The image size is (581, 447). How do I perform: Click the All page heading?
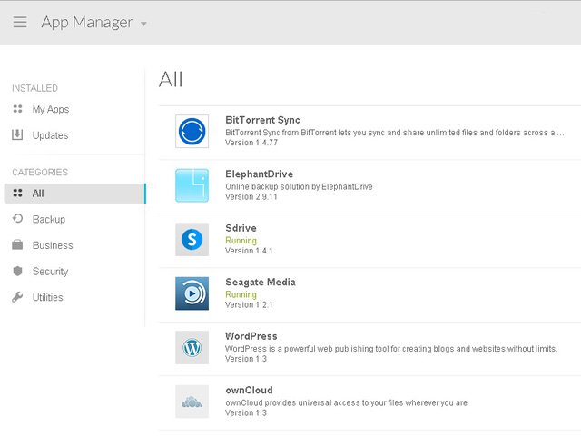pyautogui.click(x=171, y=79)
